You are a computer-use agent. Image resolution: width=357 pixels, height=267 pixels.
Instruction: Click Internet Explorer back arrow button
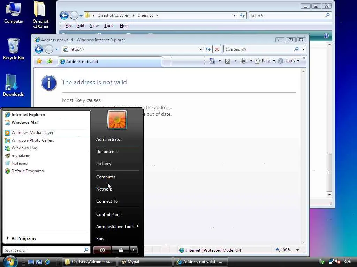click(x=39, y=49)
